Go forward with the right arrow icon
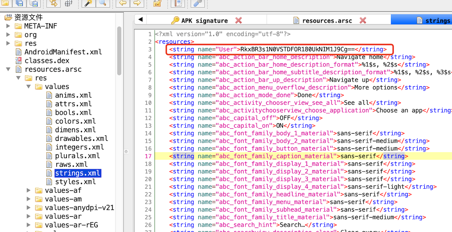 pyautogui.click(x=137, y=3)
